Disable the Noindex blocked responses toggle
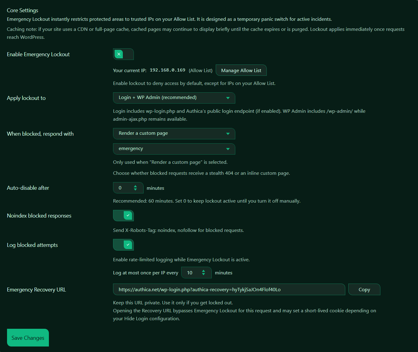Image resolution: width=418 pixels, height=352 pixels. pyautogui.click(x=123, y=216)
